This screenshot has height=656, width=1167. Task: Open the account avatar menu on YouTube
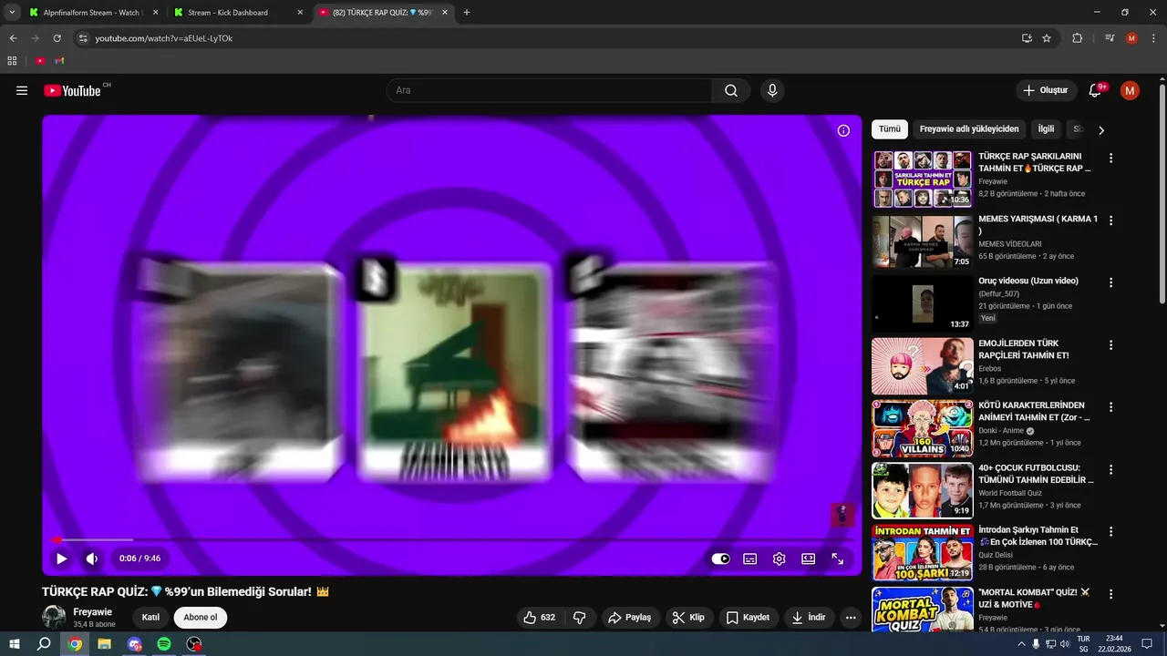tap(1130, 90)
